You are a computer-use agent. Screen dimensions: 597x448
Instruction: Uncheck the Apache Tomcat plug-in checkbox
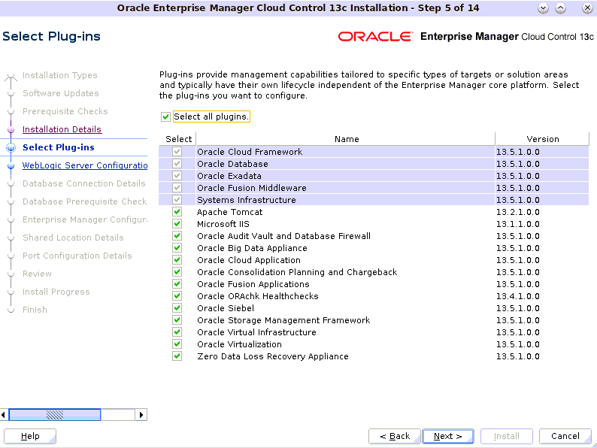coord(177,212)
